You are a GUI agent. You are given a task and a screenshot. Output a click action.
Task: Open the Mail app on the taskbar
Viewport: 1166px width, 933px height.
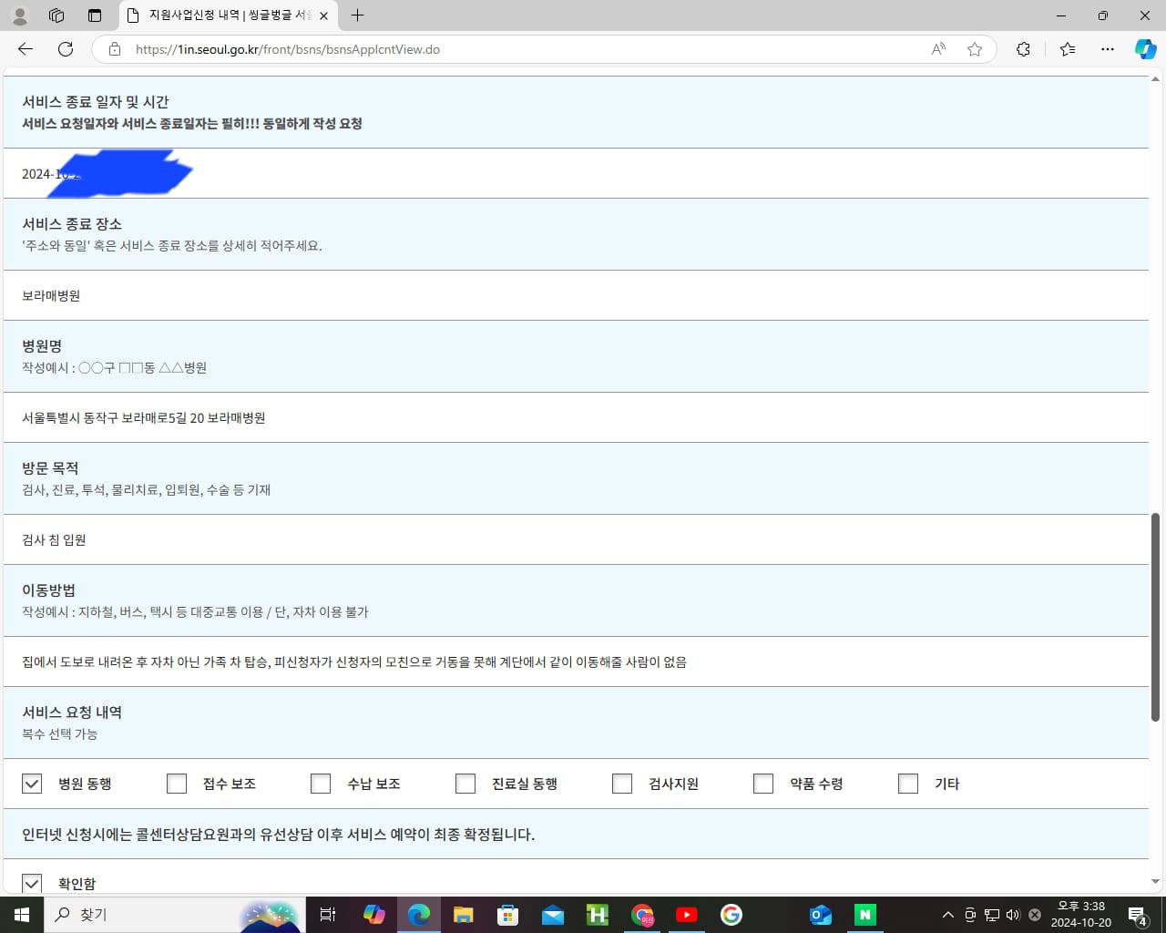[553, 915]
